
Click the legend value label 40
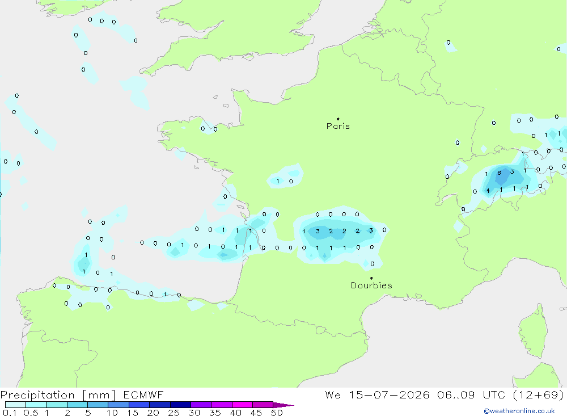click(236, 413)
